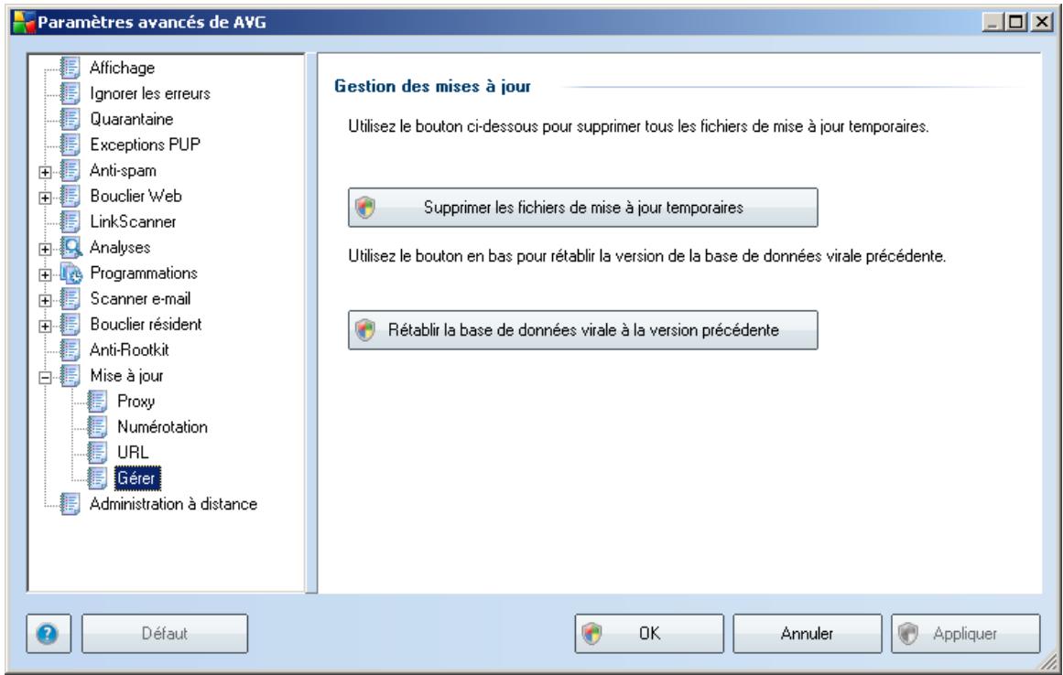Select Bouclier Web label in tree
1063x675 pixels.
(x=136, y=197)
